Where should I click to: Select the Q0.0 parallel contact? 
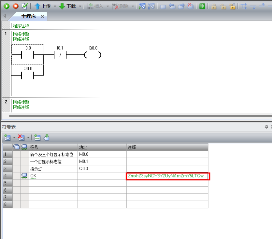pos(28,75)
